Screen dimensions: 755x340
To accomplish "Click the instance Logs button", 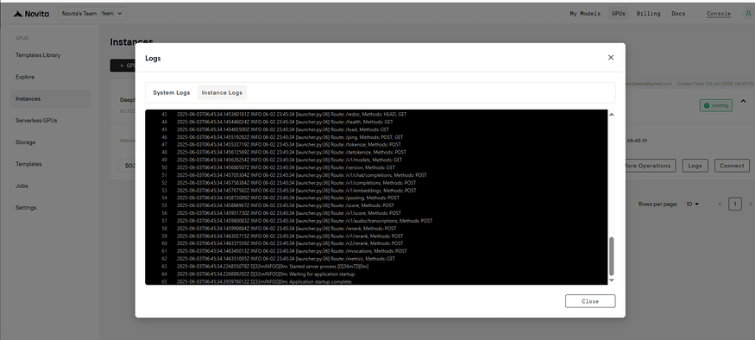I will [x=695, y=166].
